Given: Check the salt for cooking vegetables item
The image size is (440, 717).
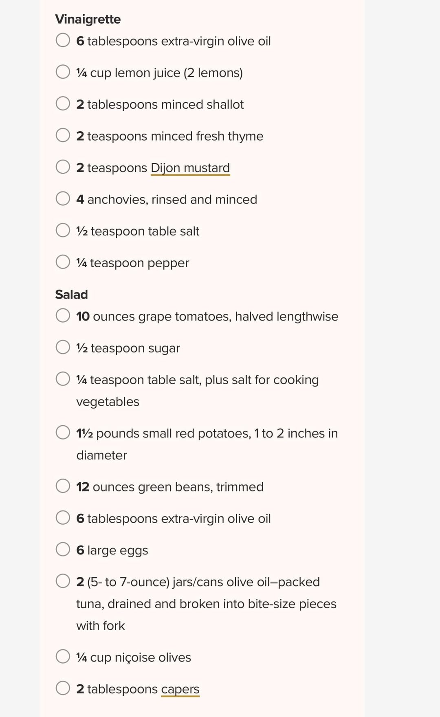Looking at the screenshot, I should click(x=63, y=379).
